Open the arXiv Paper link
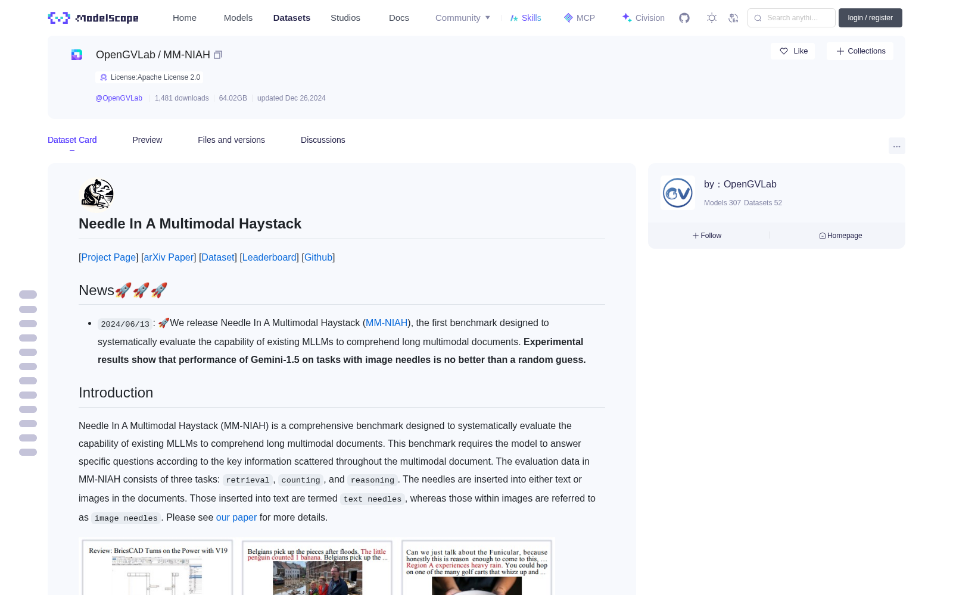Screen dimensions: 953x595 click(x=169, y=257)
